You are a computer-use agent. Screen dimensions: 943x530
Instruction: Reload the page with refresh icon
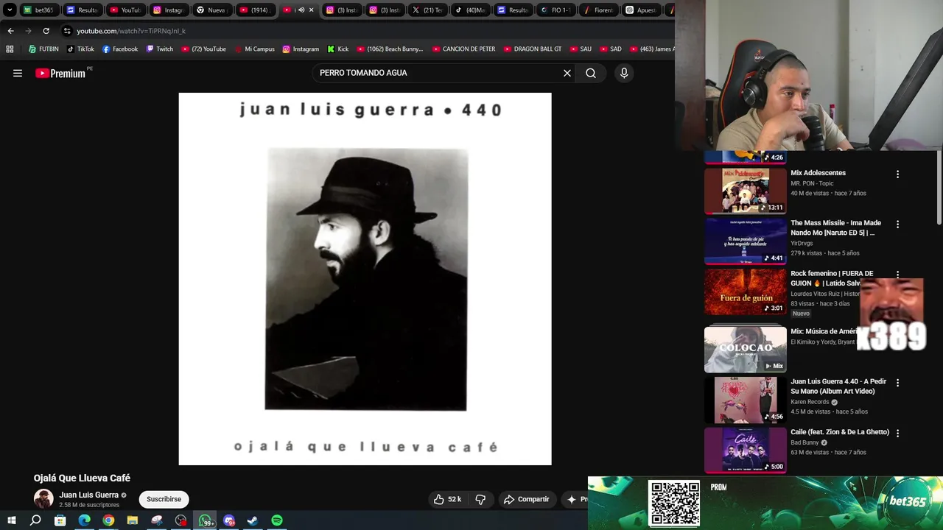[46, 31]
